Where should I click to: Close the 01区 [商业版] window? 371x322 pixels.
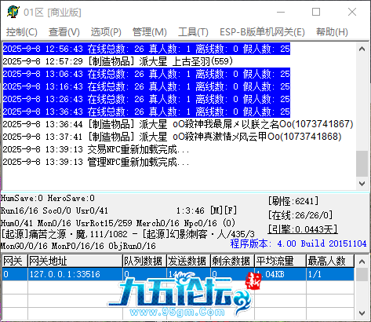pos(352,12)
